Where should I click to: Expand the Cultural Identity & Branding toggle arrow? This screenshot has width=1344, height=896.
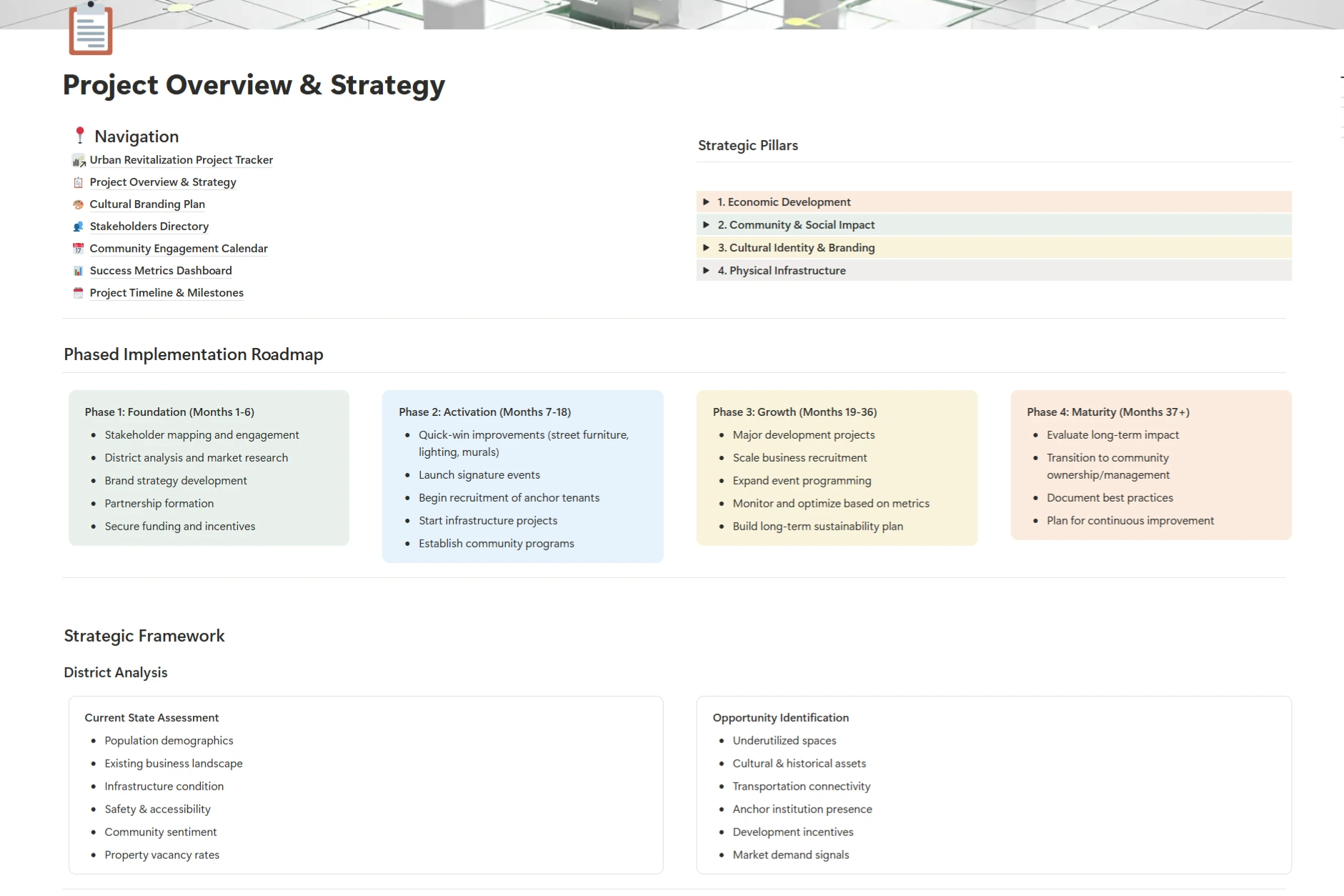point(706,248)
